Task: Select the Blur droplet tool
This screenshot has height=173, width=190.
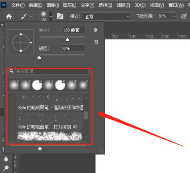Action: [x=6, y=159]
